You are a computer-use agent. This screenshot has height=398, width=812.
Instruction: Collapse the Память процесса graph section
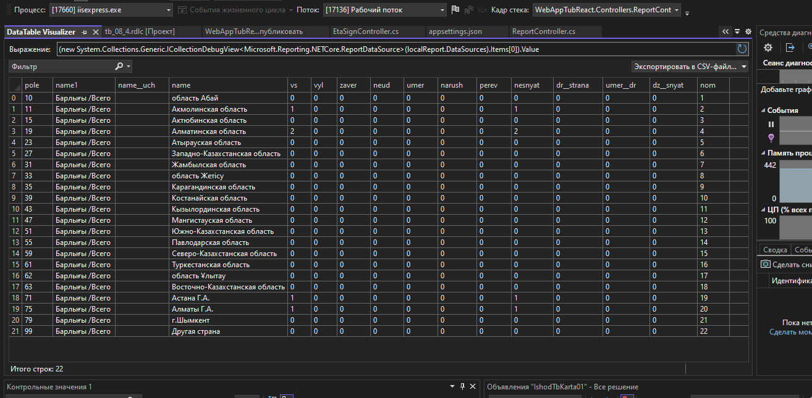tap(762, 152)
